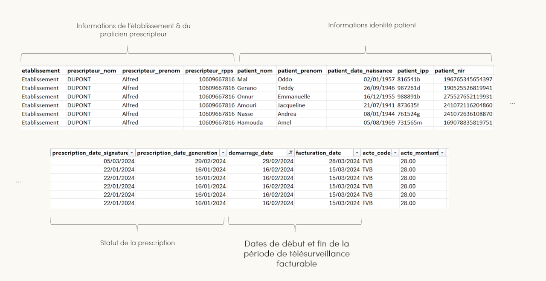Select the patient_date_naissance column header
The width and height of the screenshot is (546, 281).
pos(361,71)
